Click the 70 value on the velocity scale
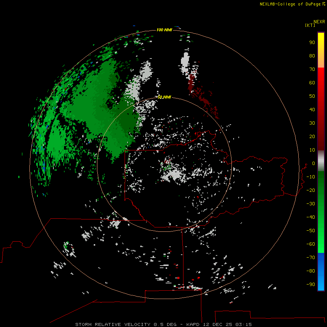The width and height of the screenshot is (327, 327). tap(312, 69)
